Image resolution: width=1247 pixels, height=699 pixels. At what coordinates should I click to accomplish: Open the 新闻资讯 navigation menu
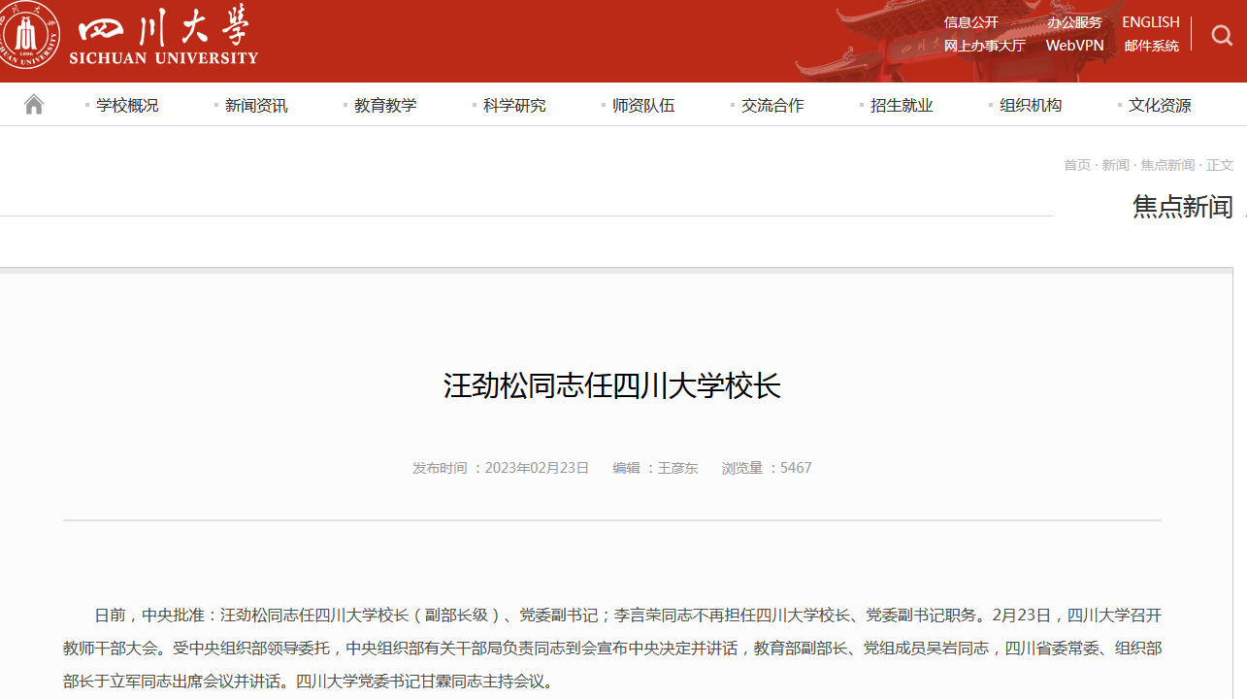coord(256,105)
